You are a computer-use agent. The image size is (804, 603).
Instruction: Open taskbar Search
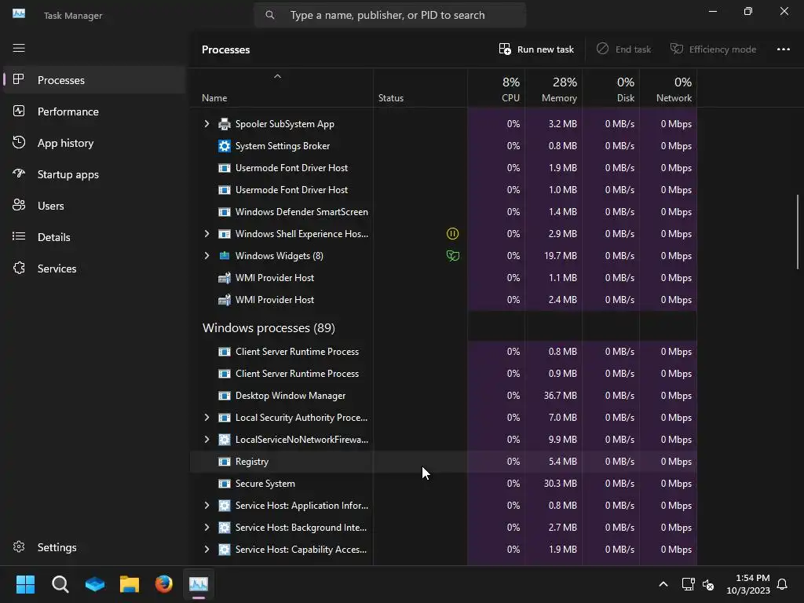[x=60, y=584]
